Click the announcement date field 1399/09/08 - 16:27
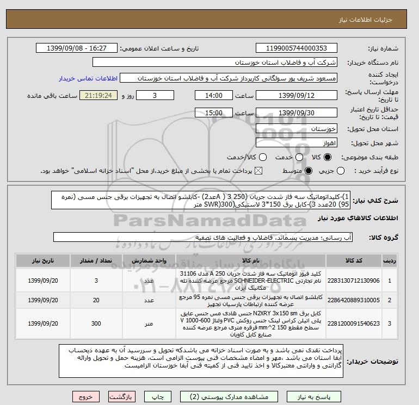Viewport: 419px width, 405px height. [x=76, y=48]
